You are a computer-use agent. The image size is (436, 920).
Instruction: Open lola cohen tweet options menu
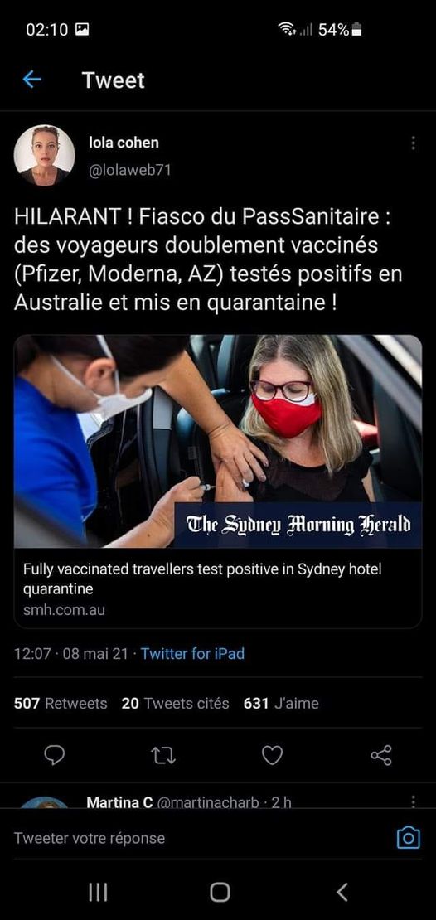(413, 143)
